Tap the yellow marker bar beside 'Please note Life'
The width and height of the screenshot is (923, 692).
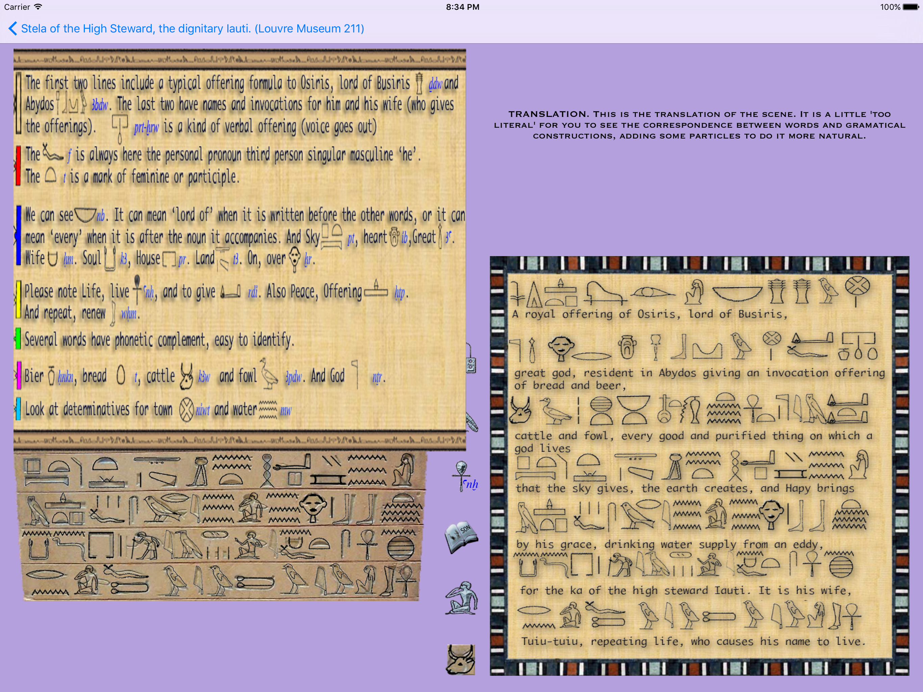[x=18, y=299]
